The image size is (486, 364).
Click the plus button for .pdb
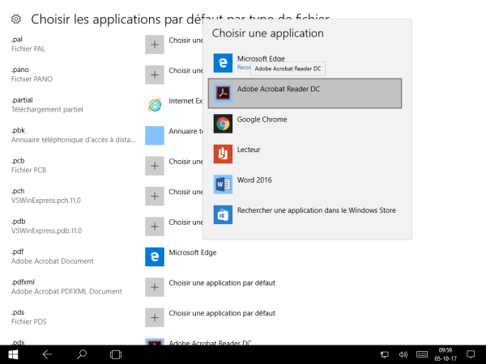tap(155, 226)
